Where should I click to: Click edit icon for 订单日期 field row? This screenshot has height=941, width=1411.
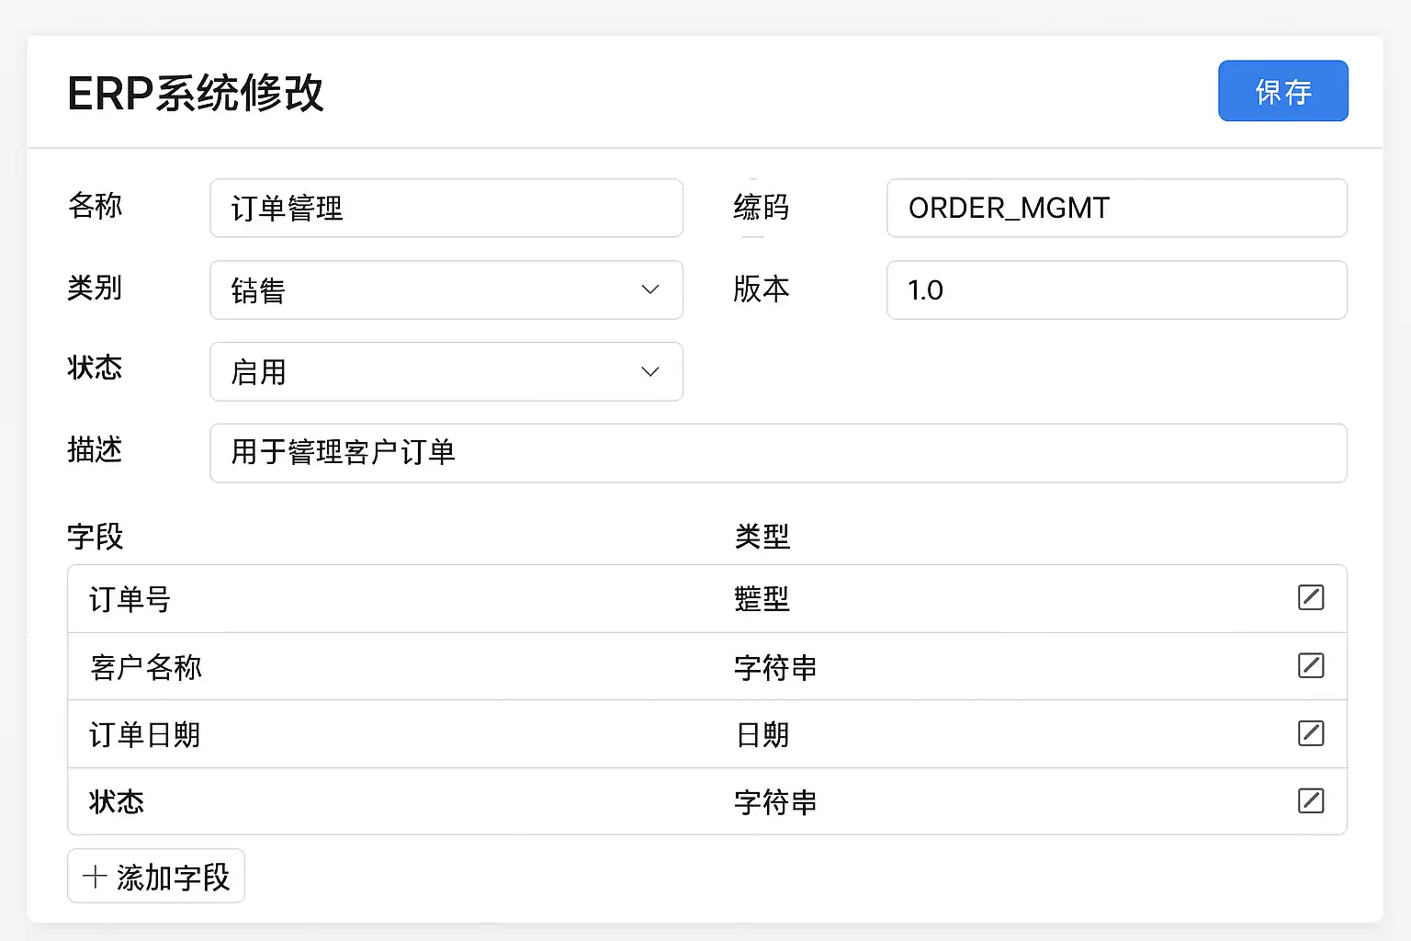[x=1311, y=733]
